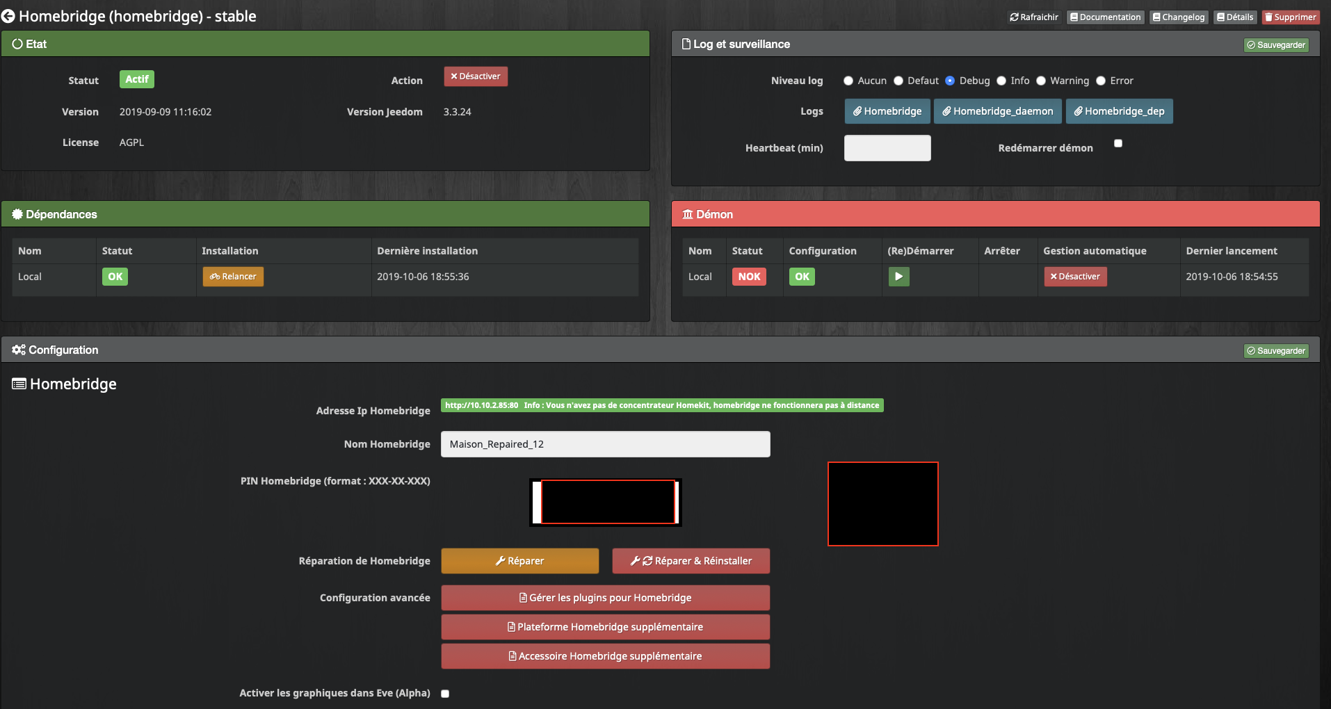Click the back arrow icon beside Homebridge title

(8, 16)
